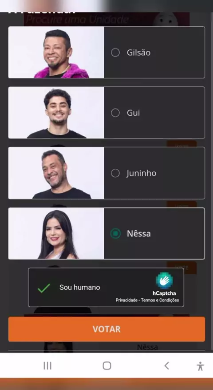Click the Gilsão name label
The width and height of the screenshot is (213, 390).
[138, 53]
